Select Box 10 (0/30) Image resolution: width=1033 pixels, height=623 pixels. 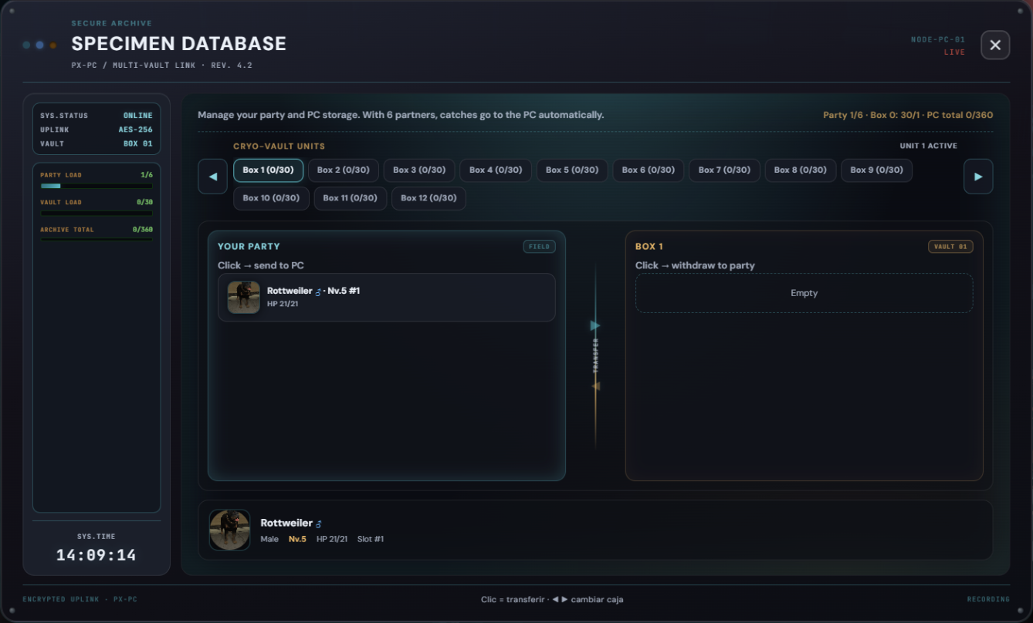[271, 198]
